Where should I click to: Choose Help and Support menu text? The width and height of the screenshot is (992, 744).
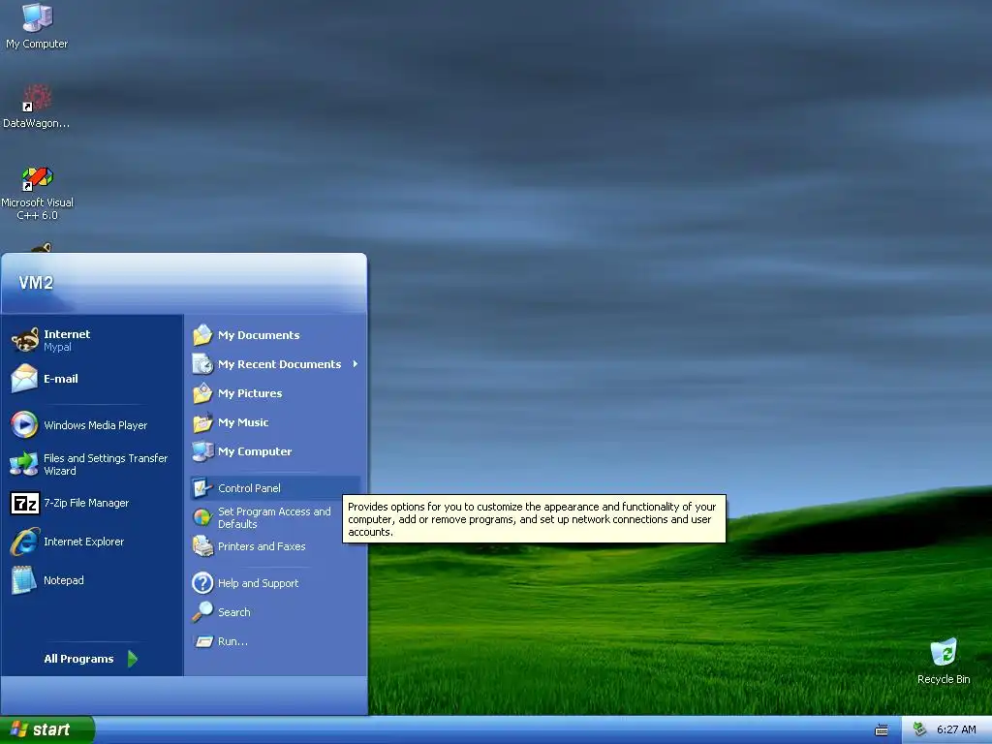tap(258, 583)
